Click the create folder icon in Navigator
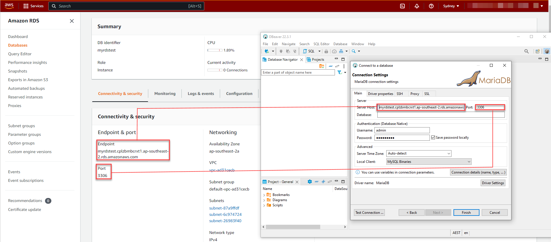Image resolution: width=551 pixels, height=242 pixels. 322,66
